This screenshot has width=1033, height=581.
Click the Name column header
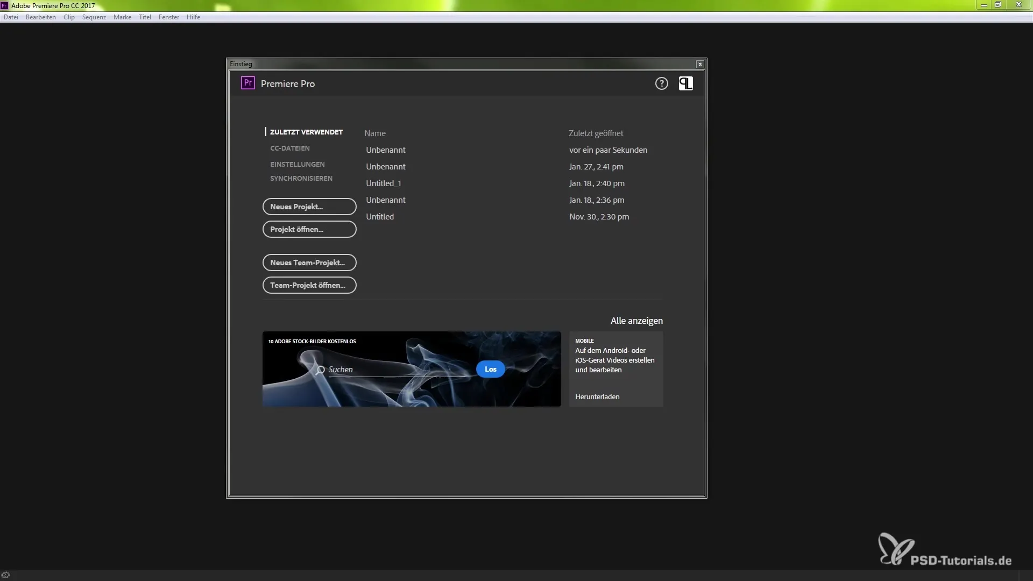coord(375,133)
